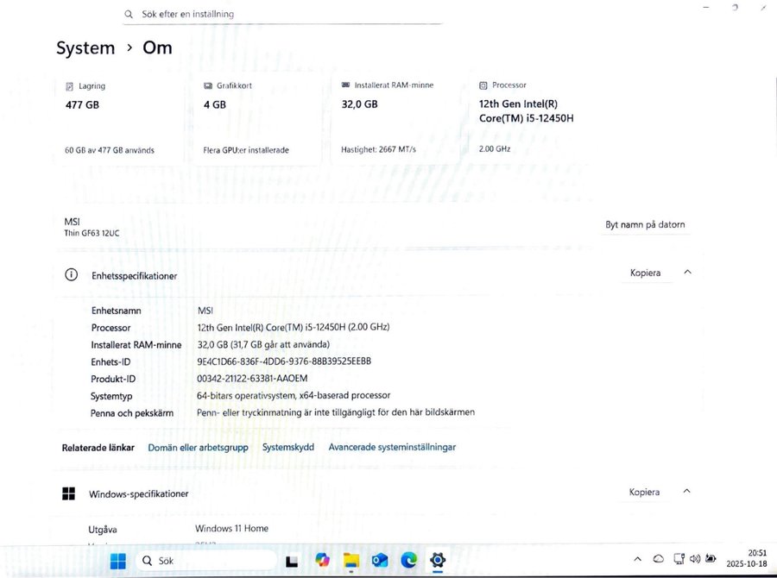
Task: Collapse the Enhetsspecifikationer section
Action: [x=687, y=273]
